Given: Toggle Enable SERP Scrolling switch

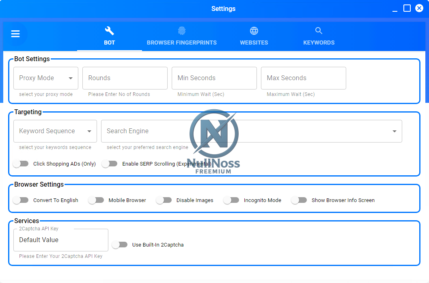Looking at the screenshot, I should (x=110, y=164).
